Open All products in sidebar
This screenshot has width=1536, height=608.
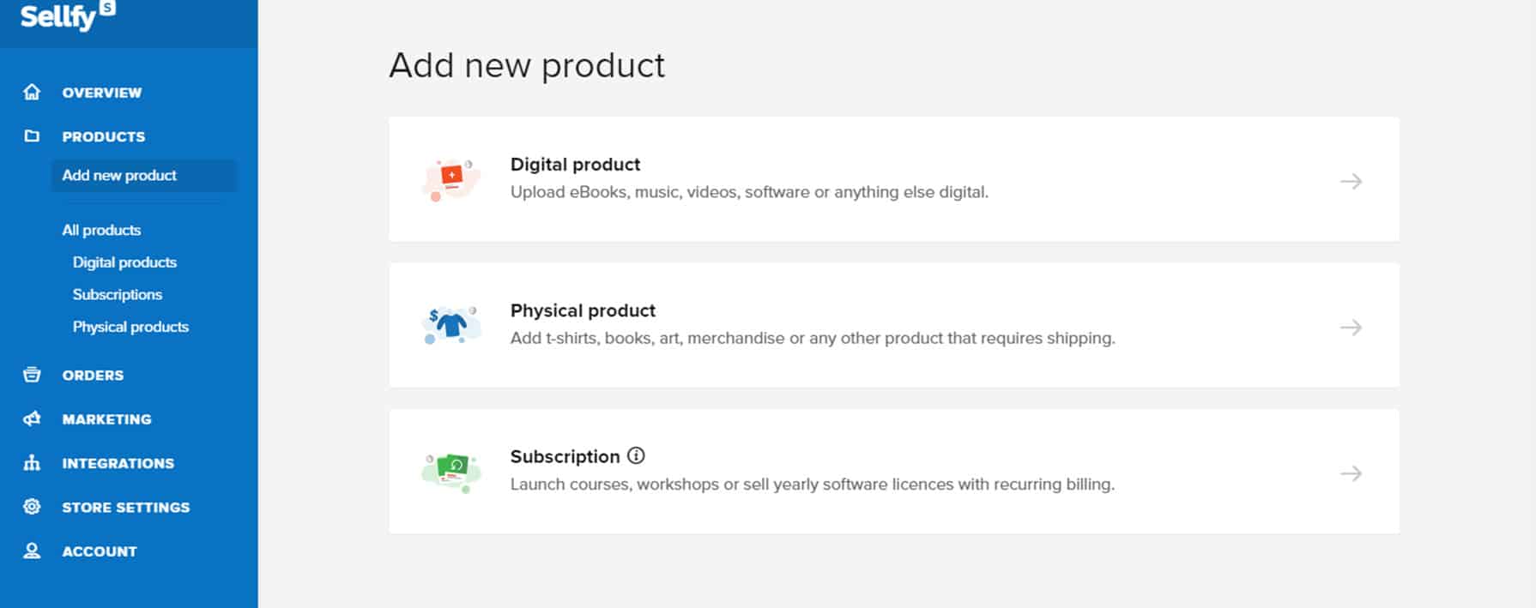101,230
